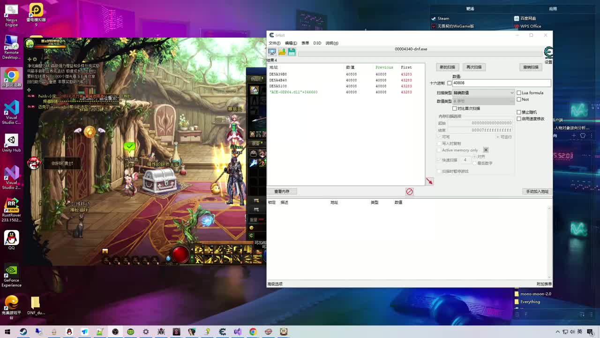
Task: Select the last digits (最后数字) radio button
Action: click(x=475, y=163)
